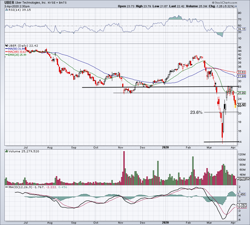The image size is (250, 225).
Task: Click the 'Volume 25,279,520' panel label
Action: (x=24, y=151)
